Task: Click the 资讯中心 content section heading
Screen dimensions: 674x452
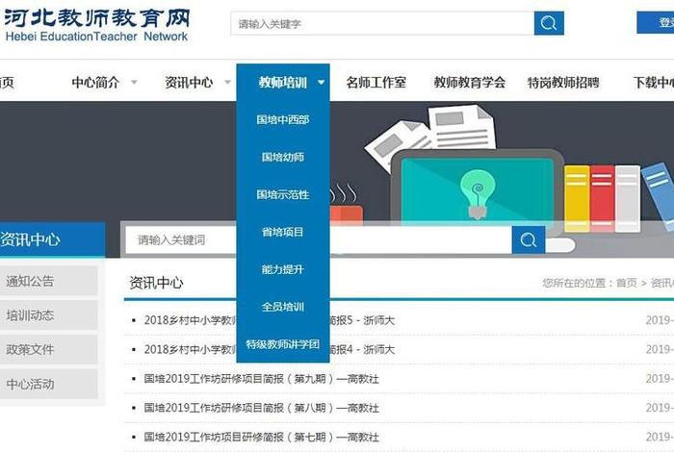Action: [x=156, y=283]
